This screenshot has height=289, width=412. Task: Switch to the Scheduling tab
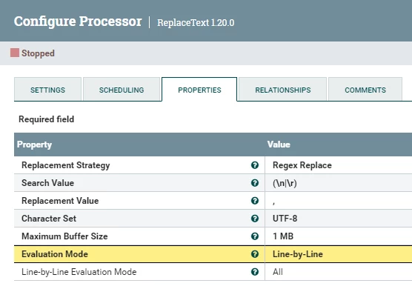coord(122,90)
